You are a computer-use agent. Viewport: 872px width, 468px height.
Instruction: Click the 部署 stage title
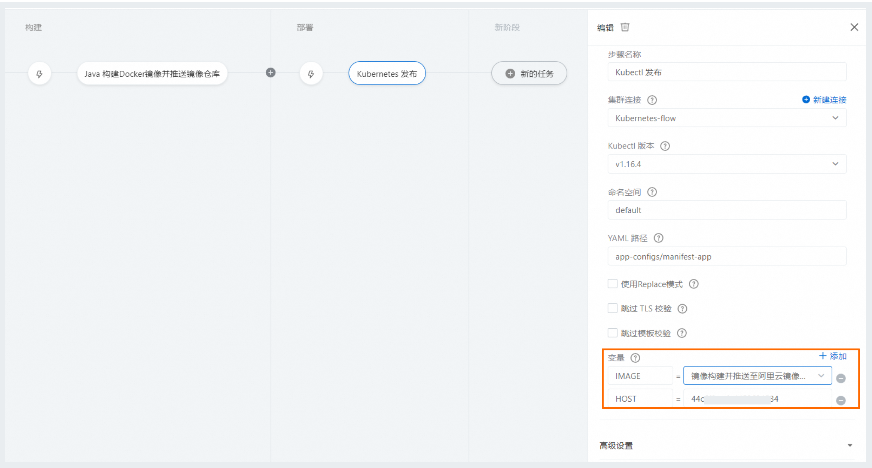[x=305, y=27]
